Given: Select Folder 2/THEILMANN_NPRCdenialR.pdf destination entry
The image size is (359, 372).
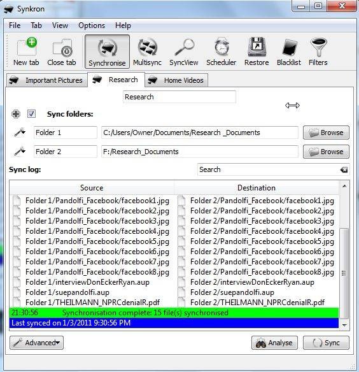Looking at the screenshot, I should tap(257, 303).
